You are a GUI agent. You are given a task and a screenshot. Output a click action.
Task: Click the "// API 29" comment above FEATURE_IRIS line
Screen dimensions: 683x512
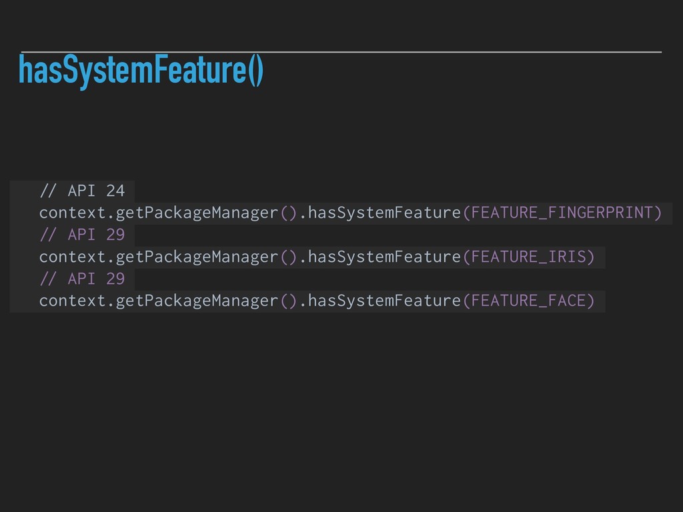pos(81,235)
